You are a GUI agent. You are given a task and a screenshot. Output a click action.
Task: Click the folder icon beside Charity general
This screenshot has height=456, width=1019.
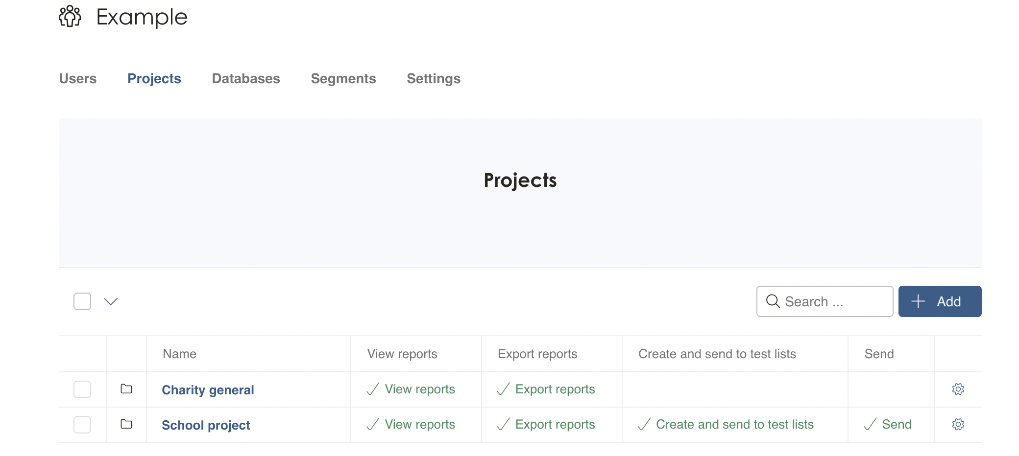click(126, 389)
